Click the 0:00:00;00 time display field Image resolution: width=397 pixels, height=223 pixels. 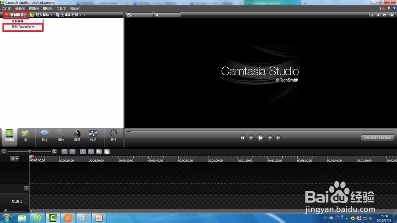click(377, 137)
